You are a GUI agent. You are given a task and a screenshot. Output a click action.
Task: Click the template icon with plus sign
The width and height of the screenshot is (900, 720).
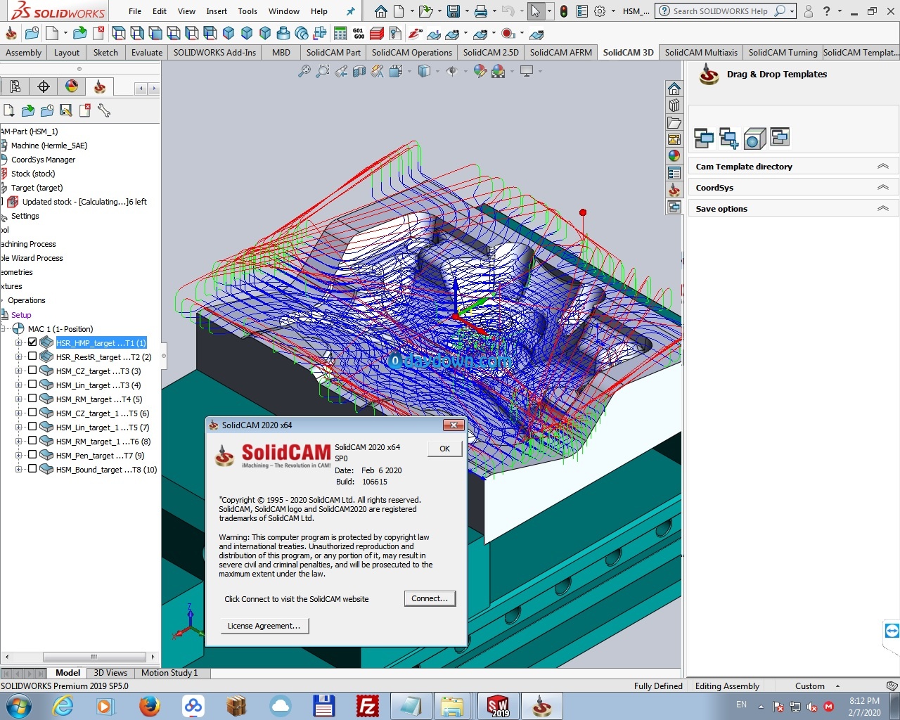click(729, 138)
